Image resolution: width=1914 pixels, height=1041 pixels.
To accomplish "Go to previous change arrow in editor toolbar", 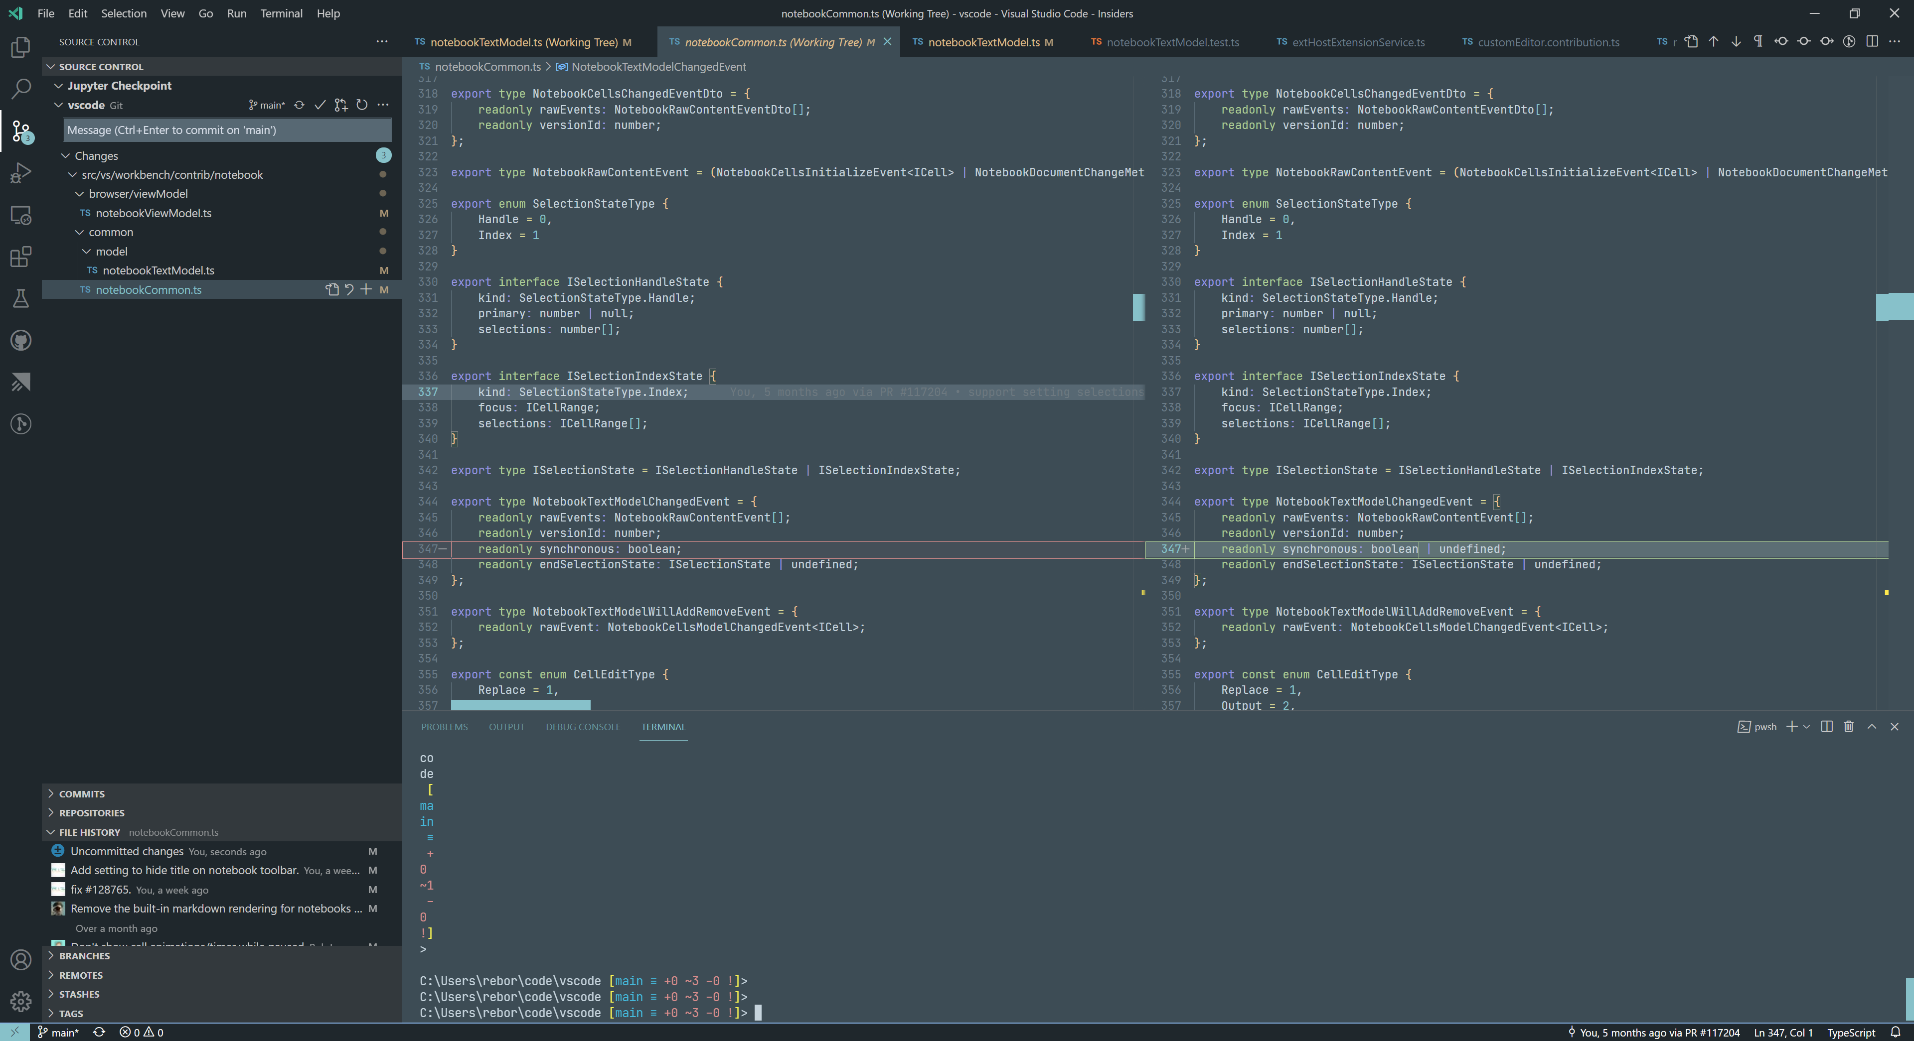I will pyautogui.click(x=1714, y=41).
